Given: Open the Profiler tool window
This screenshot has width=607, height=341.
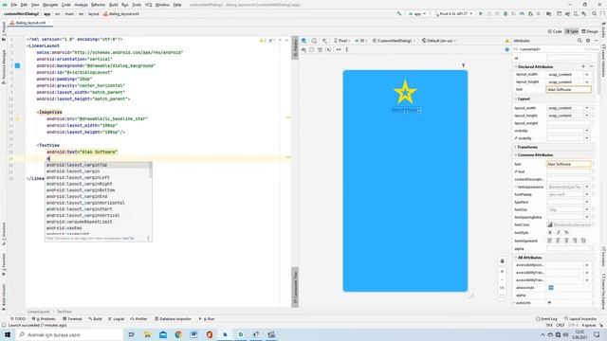Looking at the screenshot, I should 139,319.
